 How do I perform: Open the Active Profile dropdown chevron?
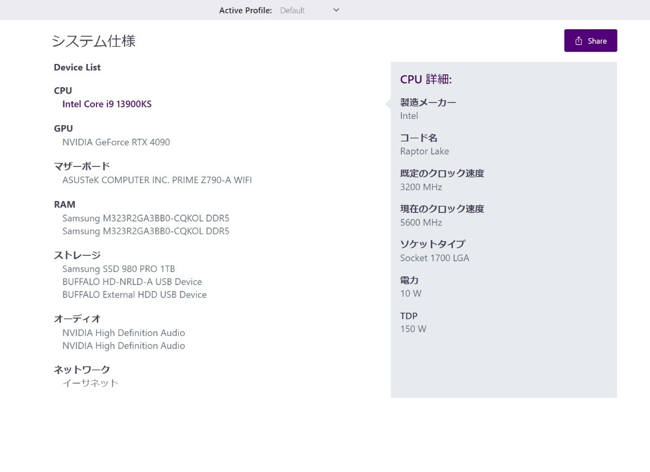pos(336,10)
